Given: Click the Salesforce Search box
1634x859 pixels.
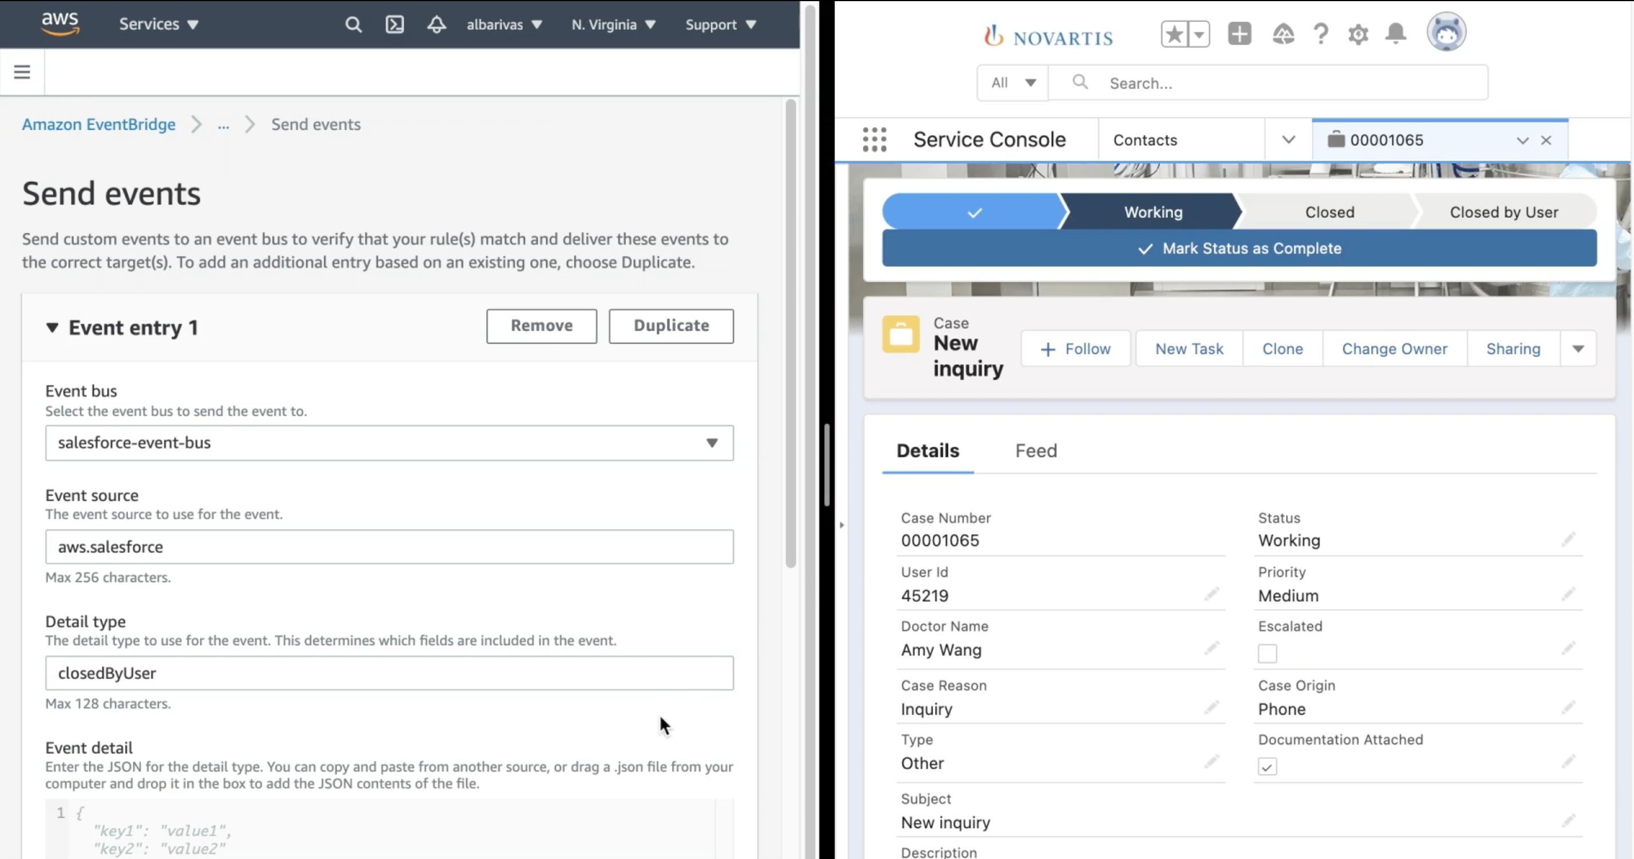Looking at the screenshot, I should (x=1268, y=82).
